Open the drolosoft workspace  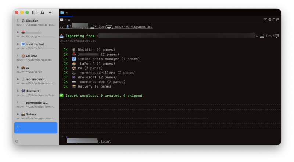tap(36, 93)
